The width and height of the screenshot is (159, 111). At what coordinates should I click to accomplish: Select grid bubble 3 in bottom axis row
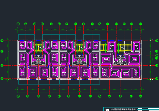[x=27, y=96]
